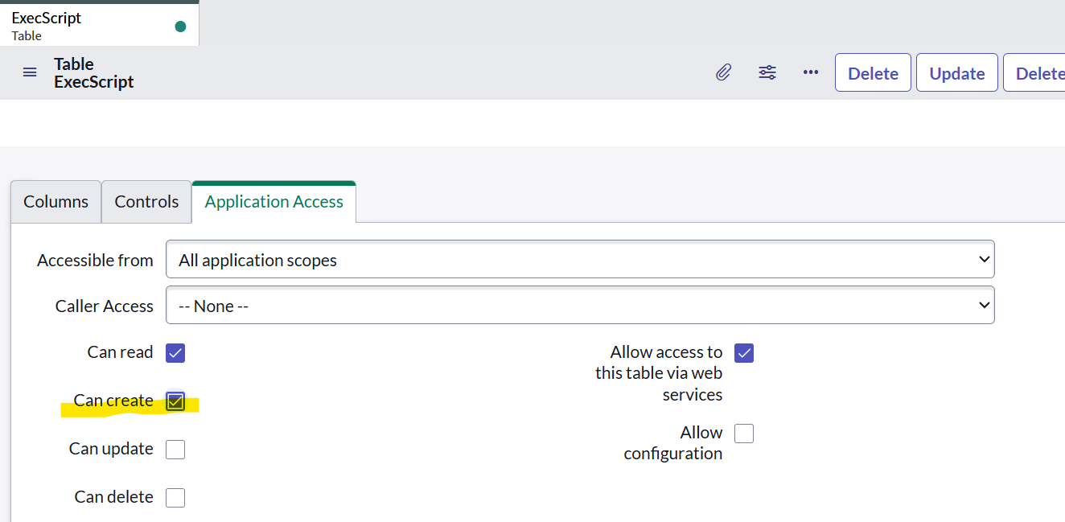Enable the Allow configuration checkbox
Screen dimensions: 1065x522
click(x=744, y=434)
